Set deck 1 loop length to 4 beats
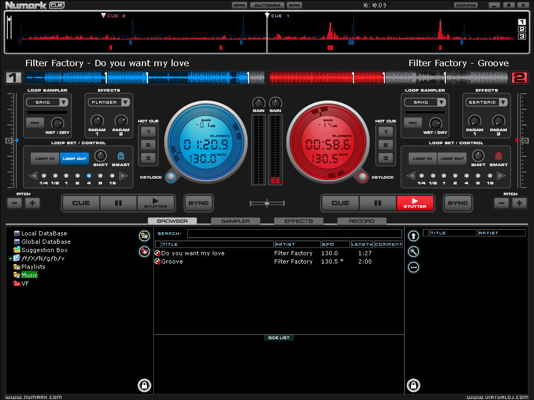 [89, 176]
